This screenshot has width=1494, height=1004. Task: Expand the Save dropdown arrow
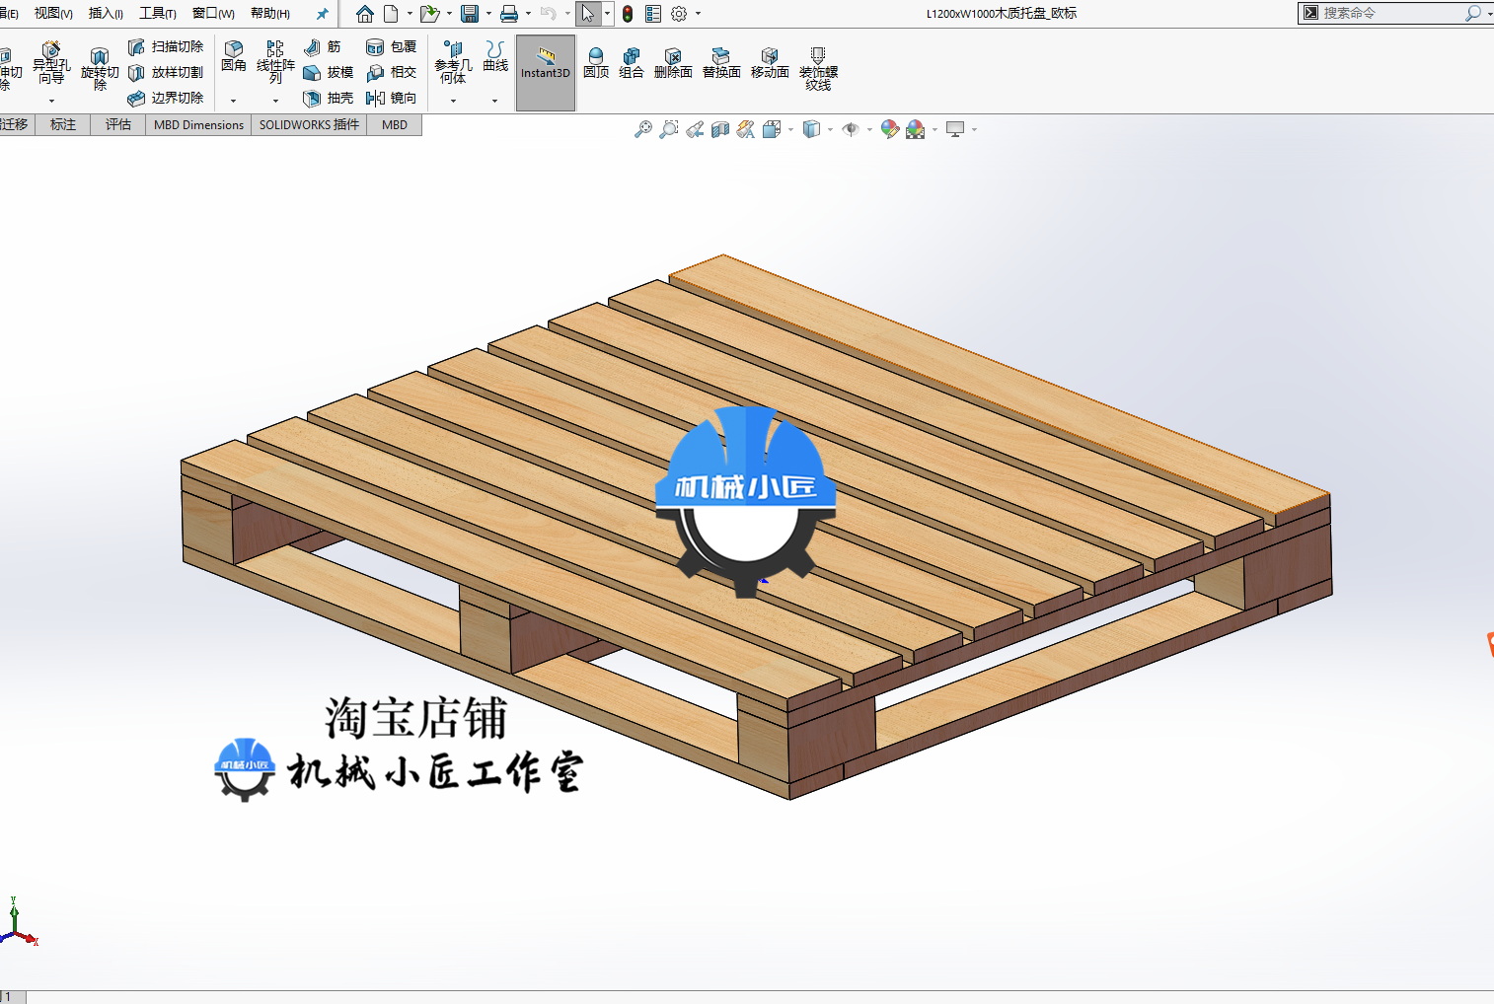pyautogui.click(x=488, y=14)
